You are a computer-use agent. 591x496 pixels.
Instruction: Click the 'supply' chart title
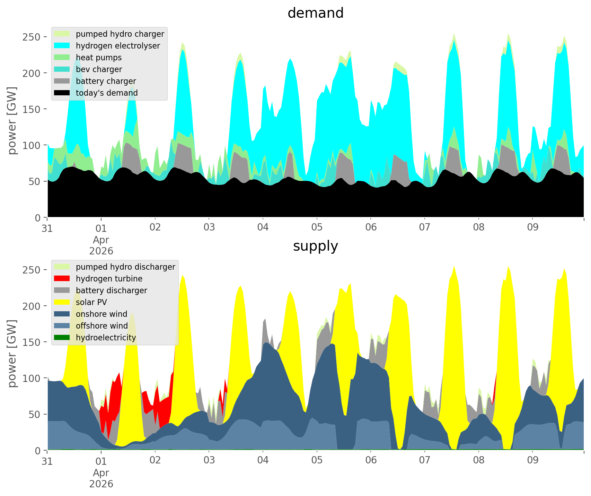click(x=315, y=246)
